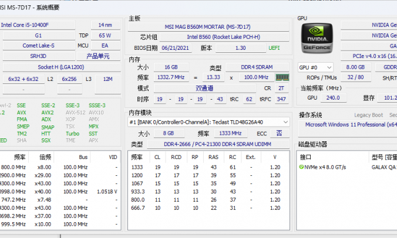Click the SRH3D spec code field
This screenshot has width=397, height=238.
(39, 56)
